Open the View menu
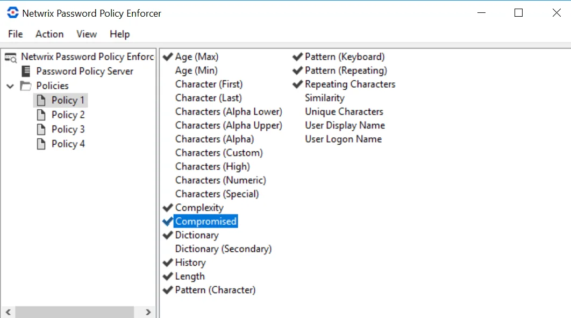 87,34
